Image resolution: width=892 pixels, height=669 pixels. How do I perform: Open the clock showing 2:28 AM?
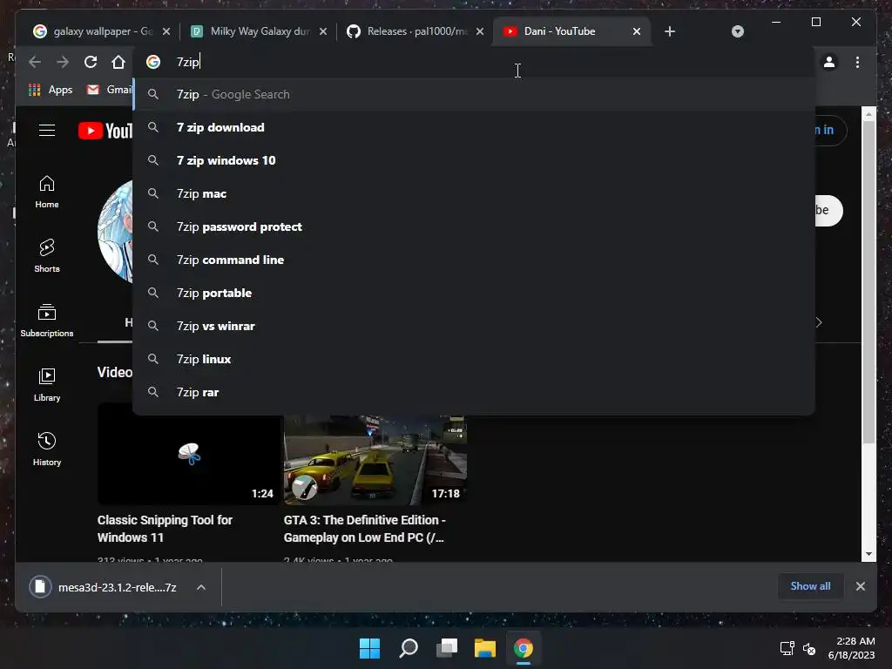click(x=852, y=648)
